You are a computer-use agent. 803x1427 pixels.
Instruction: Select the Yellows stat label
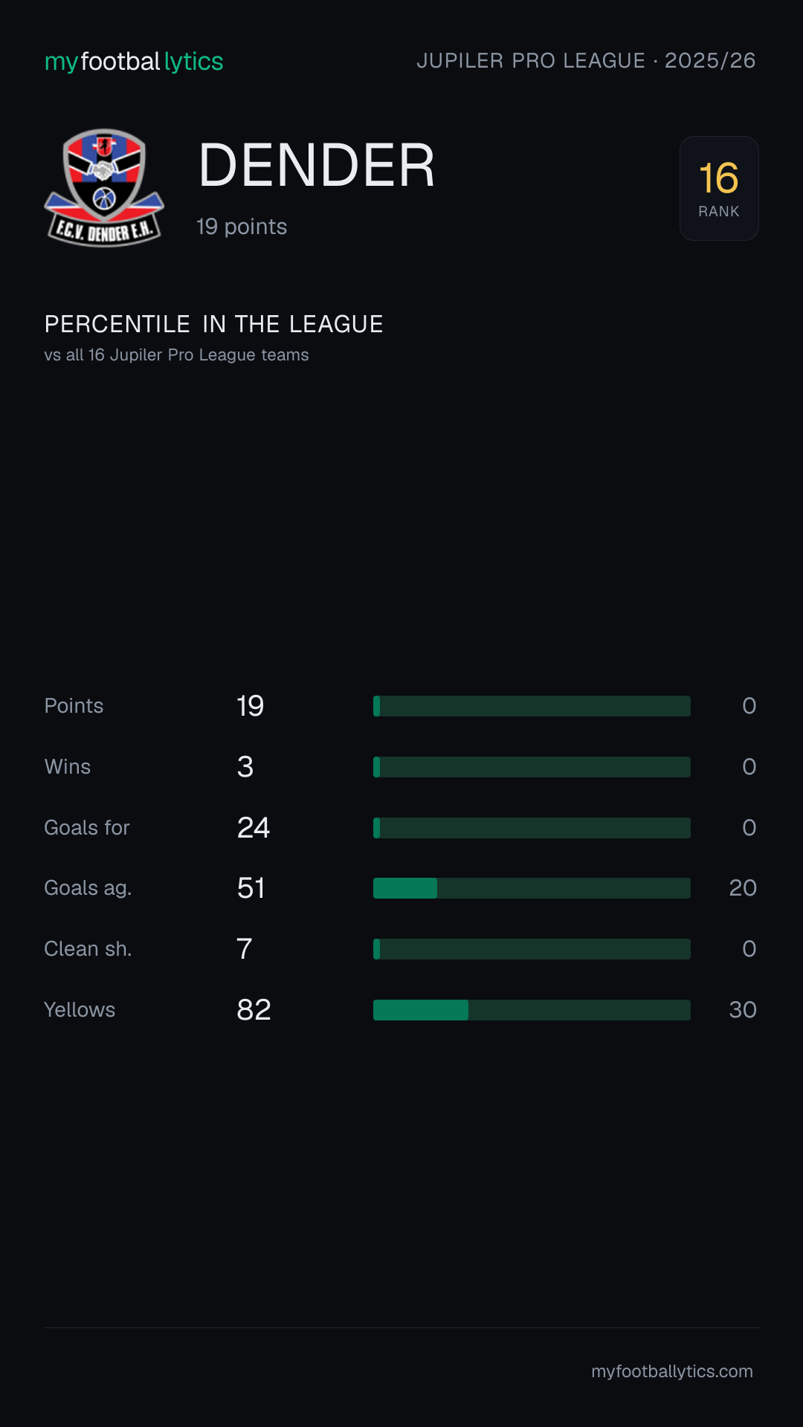[x=80, y=1010]
